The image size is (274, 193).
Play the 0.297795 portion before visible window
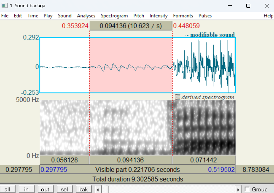[20, 169]
